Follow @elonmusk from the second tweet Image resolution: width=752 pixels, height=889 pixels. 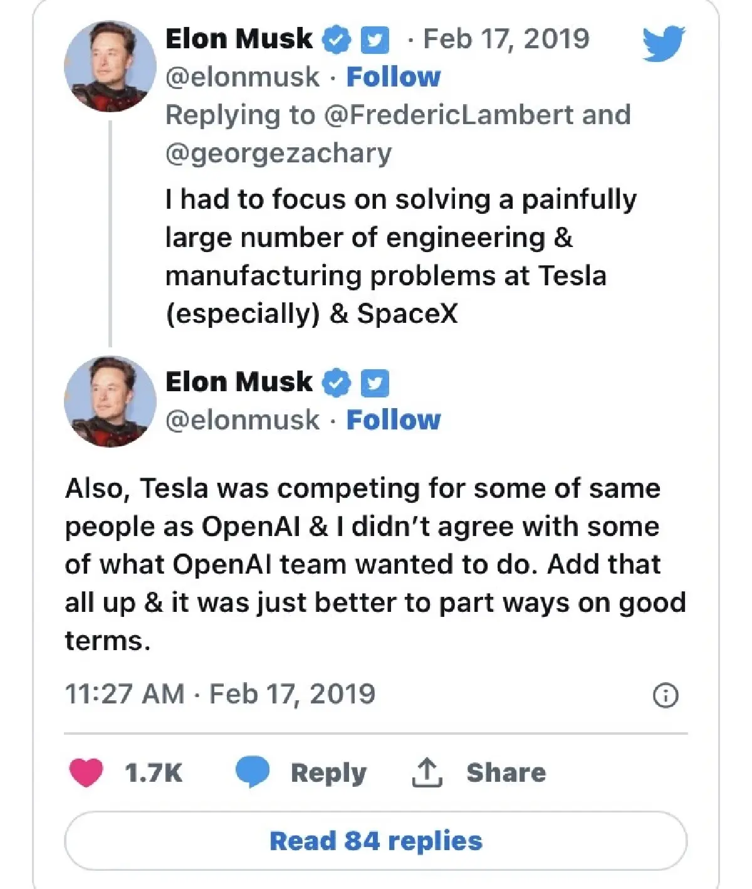394,419
